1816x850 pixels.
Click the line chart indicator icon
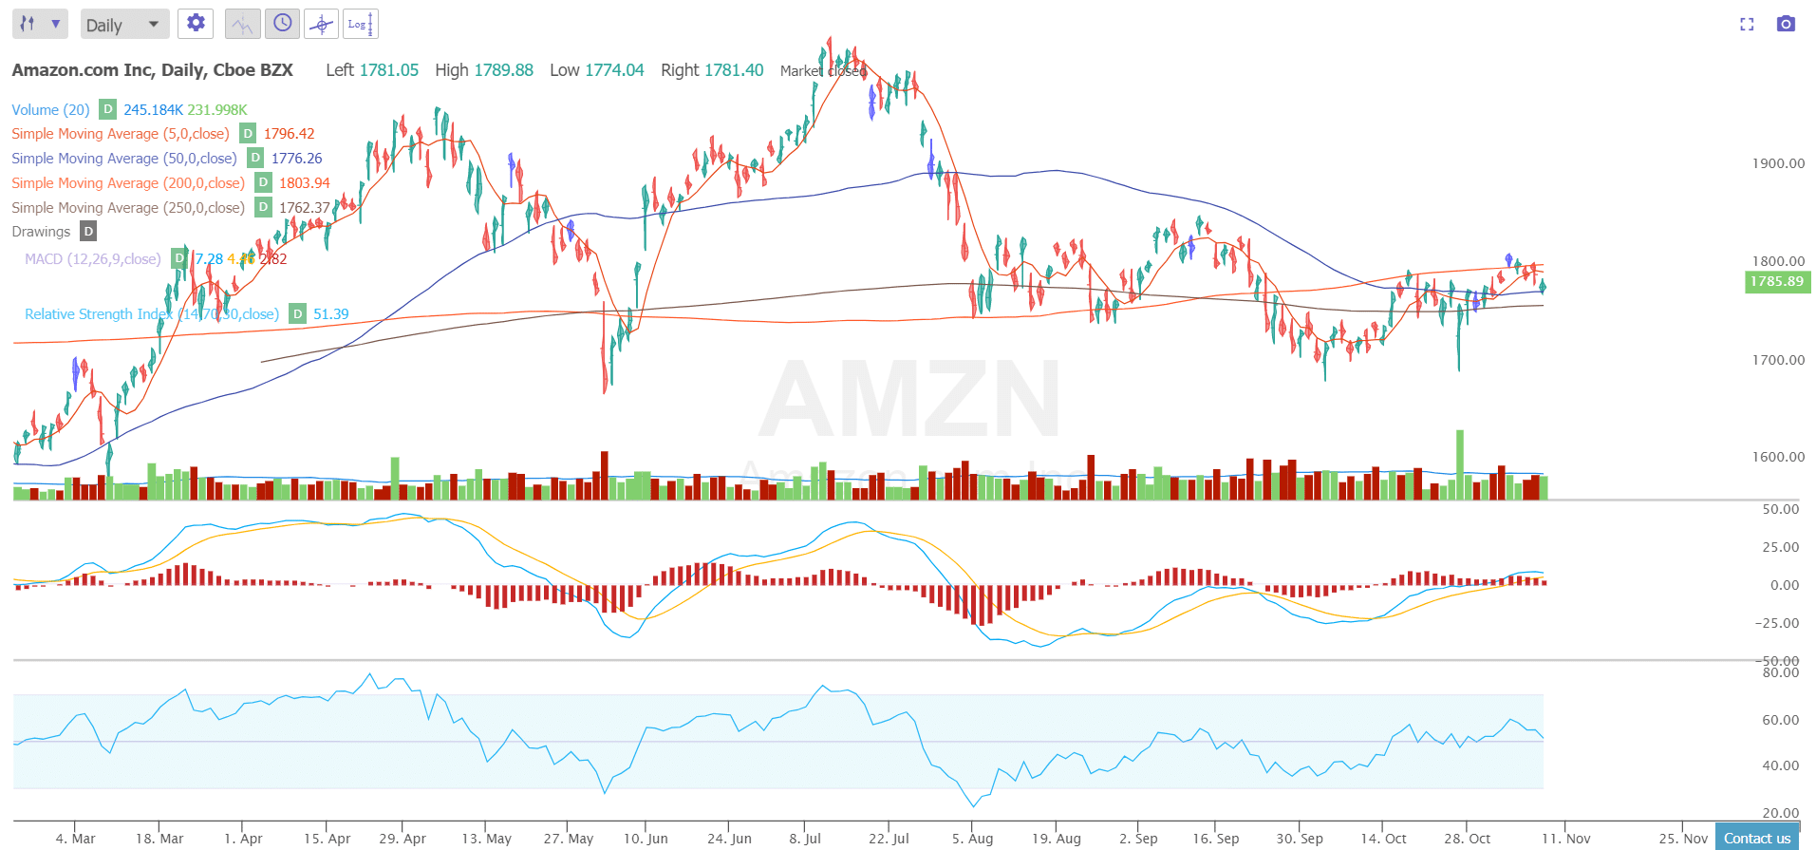tap(243, 24)
